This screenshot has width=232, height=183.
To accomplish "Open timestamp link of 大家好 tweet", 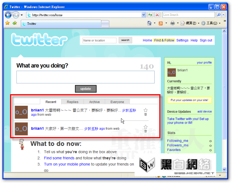I will [95, 129].
